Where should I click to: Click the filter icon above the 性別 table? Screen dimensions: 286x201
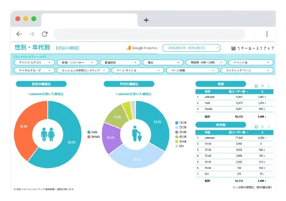262,86
